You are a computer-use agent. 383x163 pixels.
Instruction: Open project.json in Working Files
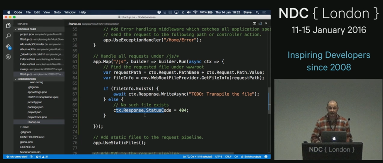pyautogui.click(x=39, y=34)
